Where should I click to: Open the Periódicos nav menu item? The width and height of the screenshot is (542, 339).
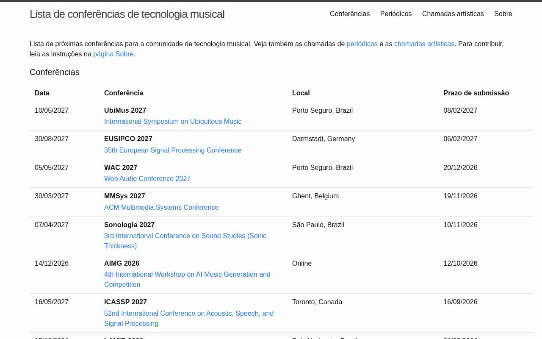pos(396,14)
